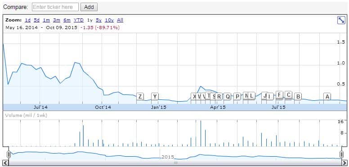This screenshot has width=349, height=167.
Task: Click the Add ticker button
Action: coord(89,7)
